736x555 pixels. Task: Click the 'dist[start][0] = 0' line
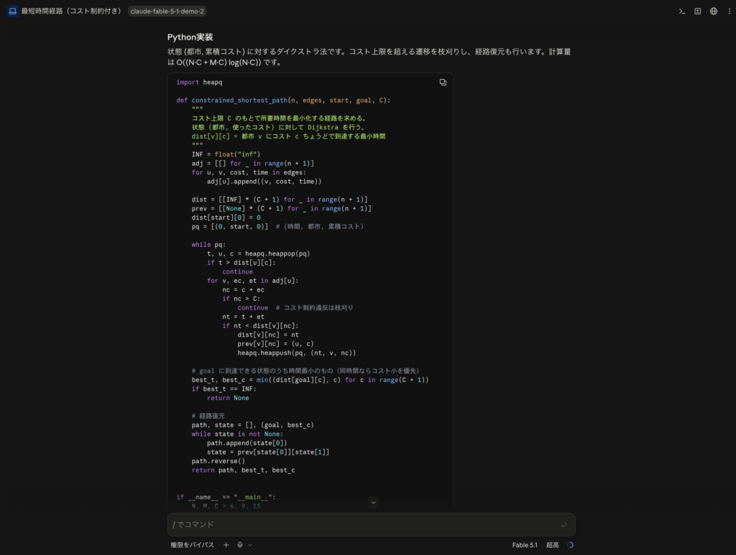[x=226, y=218]
